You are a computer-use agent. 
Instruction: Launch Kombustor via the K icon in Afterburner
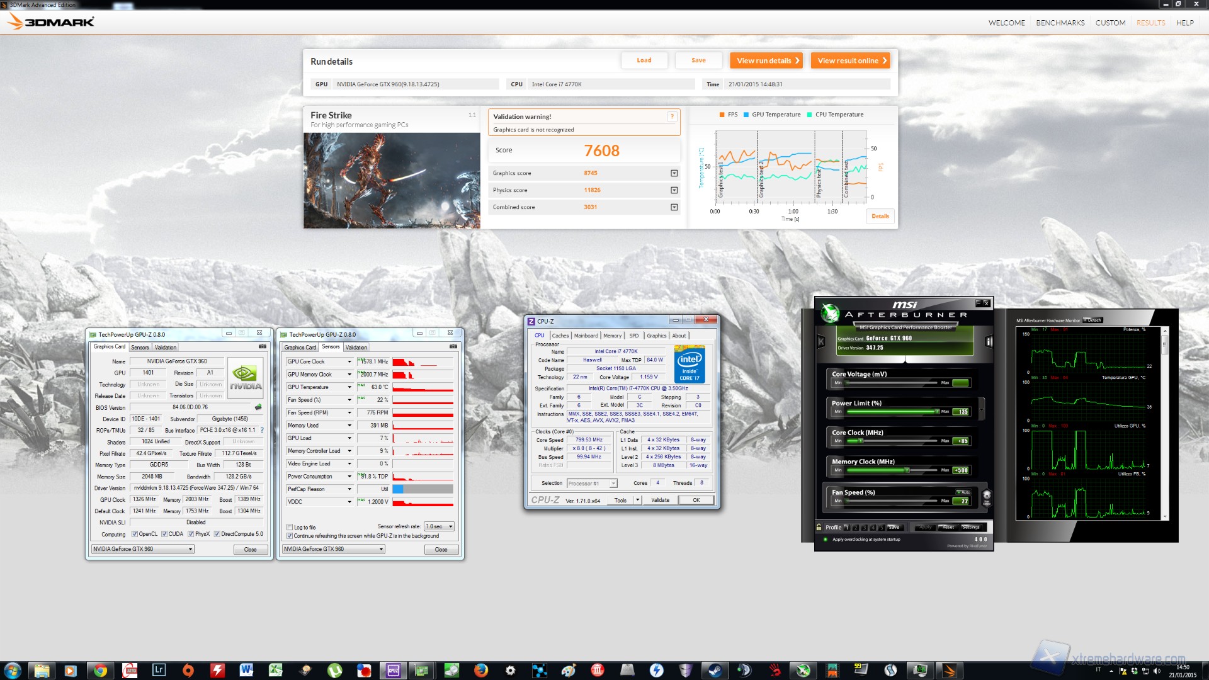[820, 341]
